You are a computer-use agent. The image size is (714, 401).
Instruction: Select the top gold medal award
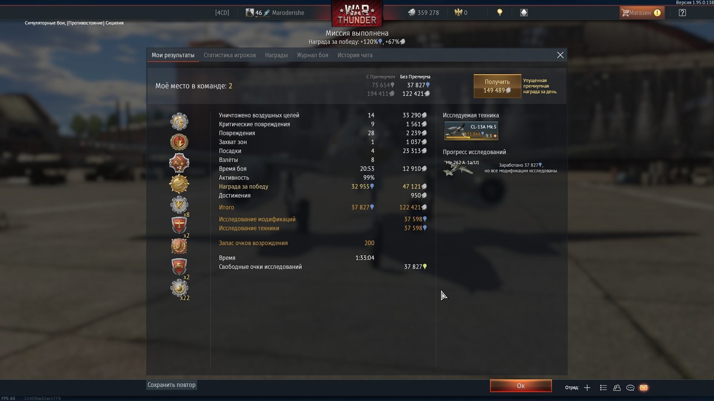pos(179,121)
